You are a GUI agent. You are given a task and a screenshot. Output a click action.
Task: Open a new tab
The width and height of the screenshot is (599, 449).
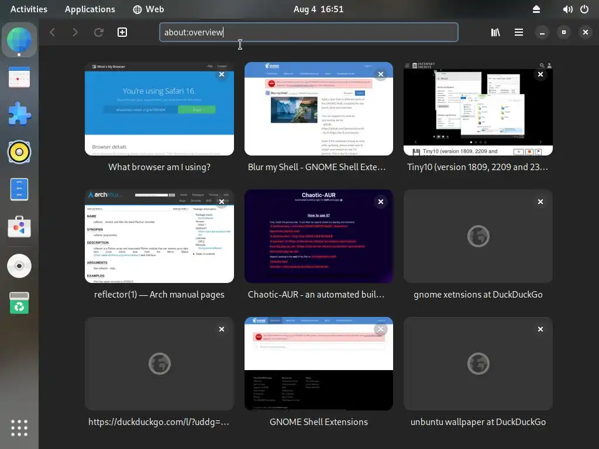tap(122, 33)
